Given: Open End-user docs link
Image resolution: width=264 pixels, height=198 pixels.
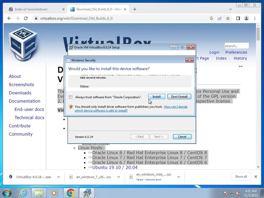Looking at the screenshot, I should click(x=29, y=109).
